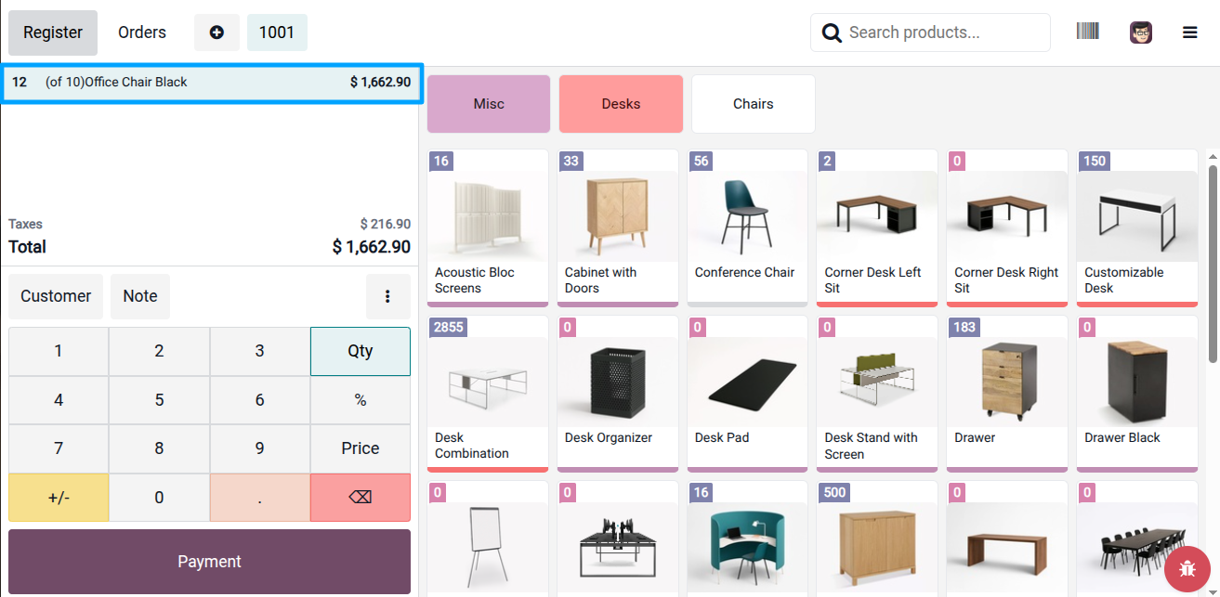This screenshot has height=597, width=1220.
Task: Switch to the Orders tab
Action: [141, 32]
